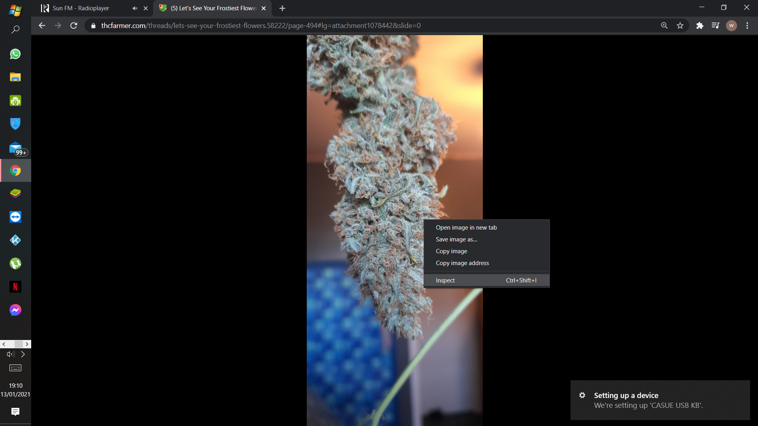Image resolution: width=758 pixels, height=426 pixels.
Task: Close the Sun FM Radioplayer tab
Action: [146, 8]
